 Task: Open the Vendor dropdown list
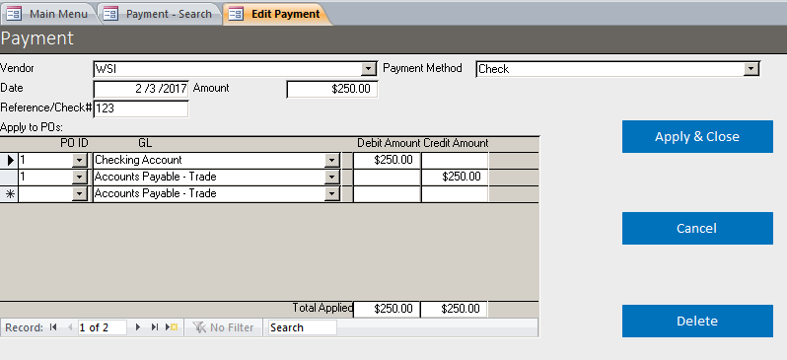(369, 69)
